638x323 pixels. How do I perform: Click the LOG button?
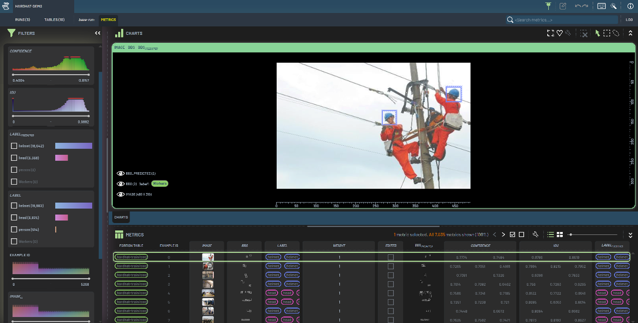click(629, 20)
